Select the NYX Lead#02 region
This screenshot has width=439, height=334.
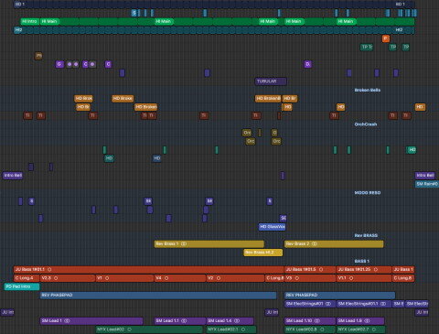[149, 329]
